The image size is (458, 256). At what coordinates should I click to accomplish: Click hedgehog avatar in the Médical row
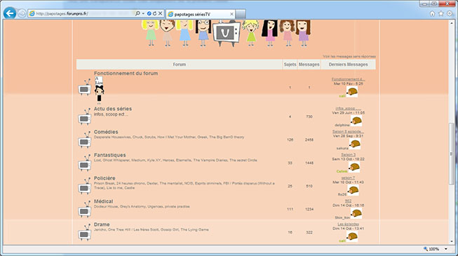(356, 213)
